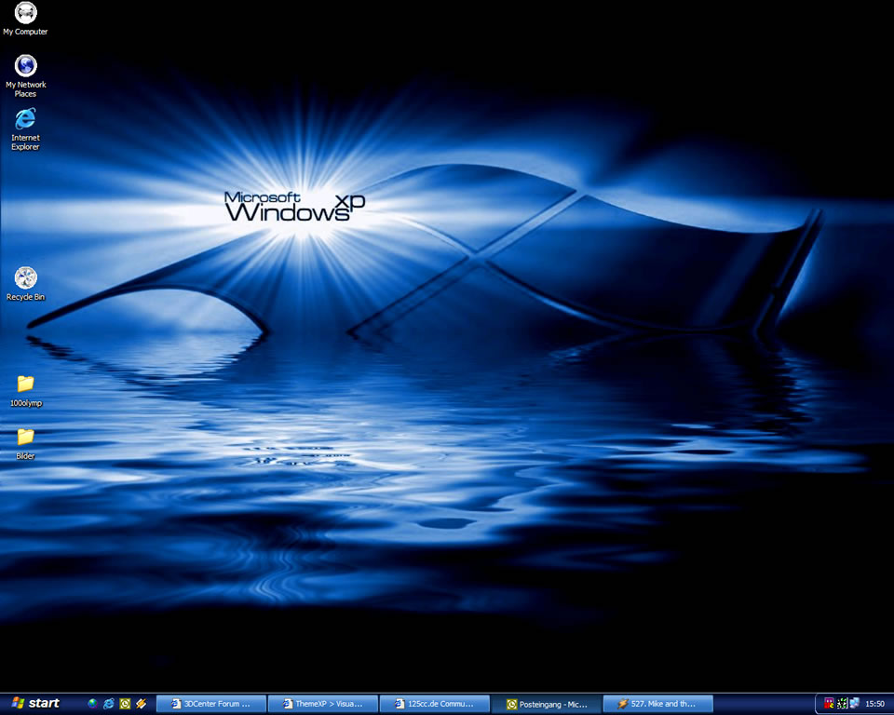Screen dimensions: 894x715
Task: Switch to the Posteingang Outlook taskbar window
Action: 547,704
